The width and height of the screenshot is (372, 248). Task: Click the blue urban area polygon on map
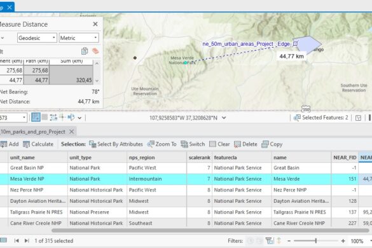coord(308,44)
